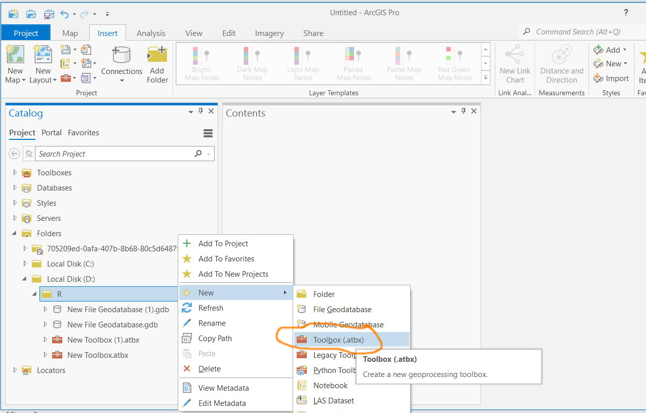Expand New Toolbox.atbx item
Image resolution: width=646 pixels, height=413 pixels.
(x=45, y=355)
